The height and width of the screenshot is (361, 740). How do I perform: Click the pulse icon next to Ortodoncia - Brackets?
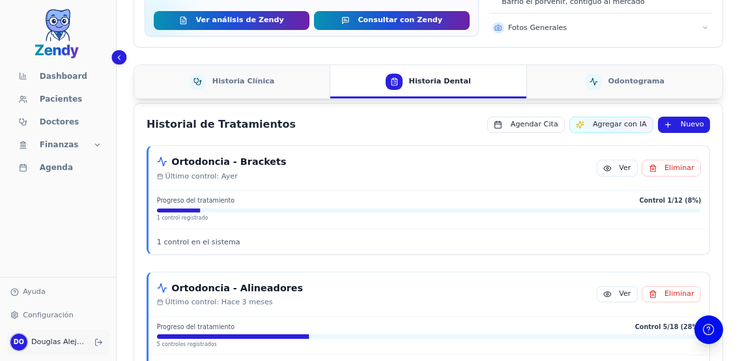162,162
